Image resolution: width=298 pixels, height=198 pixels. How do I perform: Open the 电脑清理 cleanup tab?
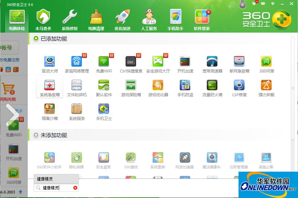(96, 20)
